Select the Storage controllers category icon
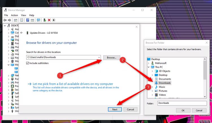The height and width of the screenshot is (123, 212). coord(12,104)
